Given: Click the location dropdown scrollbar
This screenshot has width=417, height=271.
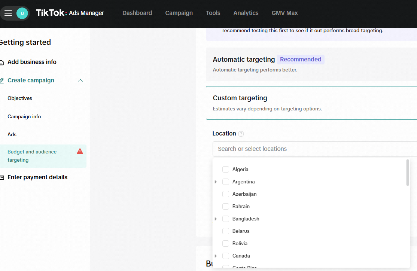Looking at the screenshot, I should coord(407,173).
